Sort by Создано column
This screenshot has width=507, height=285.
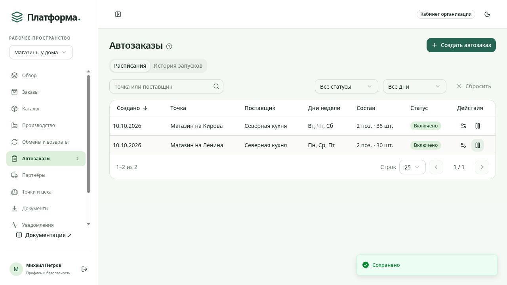click(132, 108)
